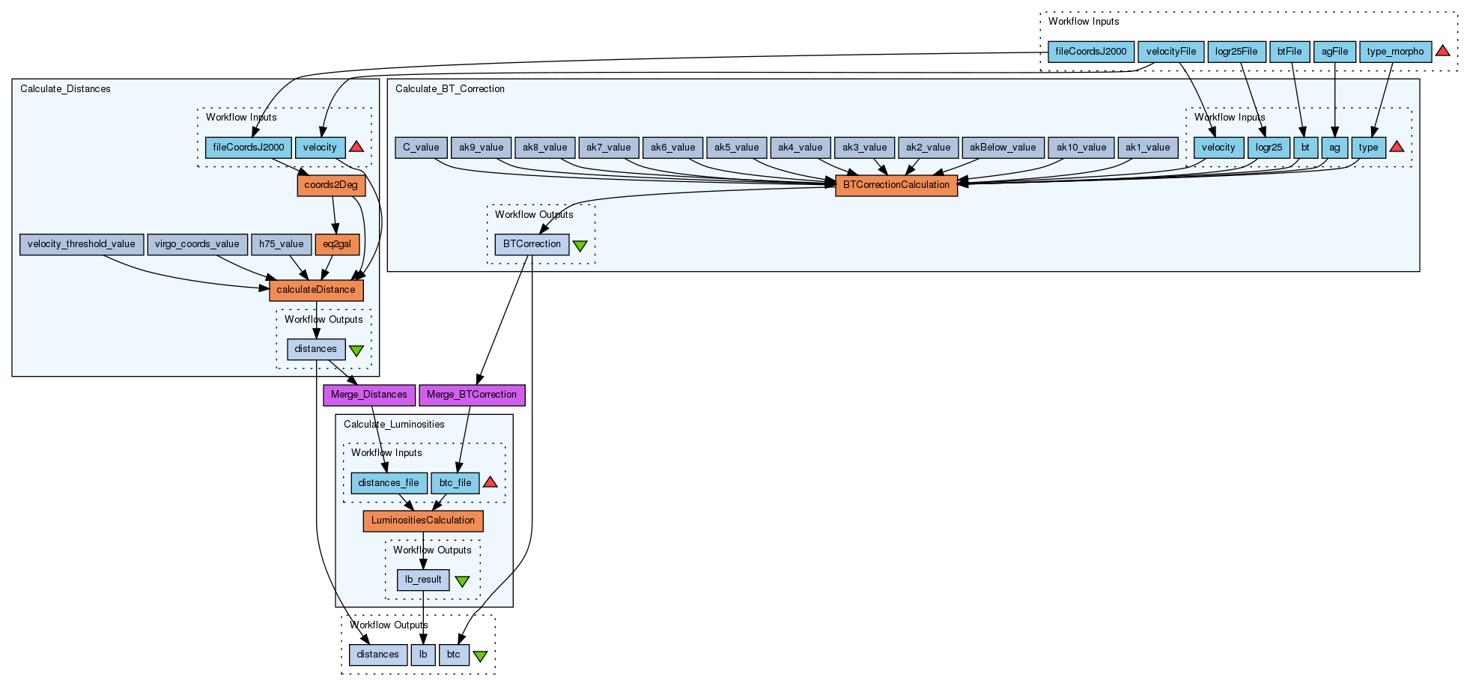This screenshot has height=686, width=1470.
Task: Click the red triangle next to type port
Action: 1397,147
